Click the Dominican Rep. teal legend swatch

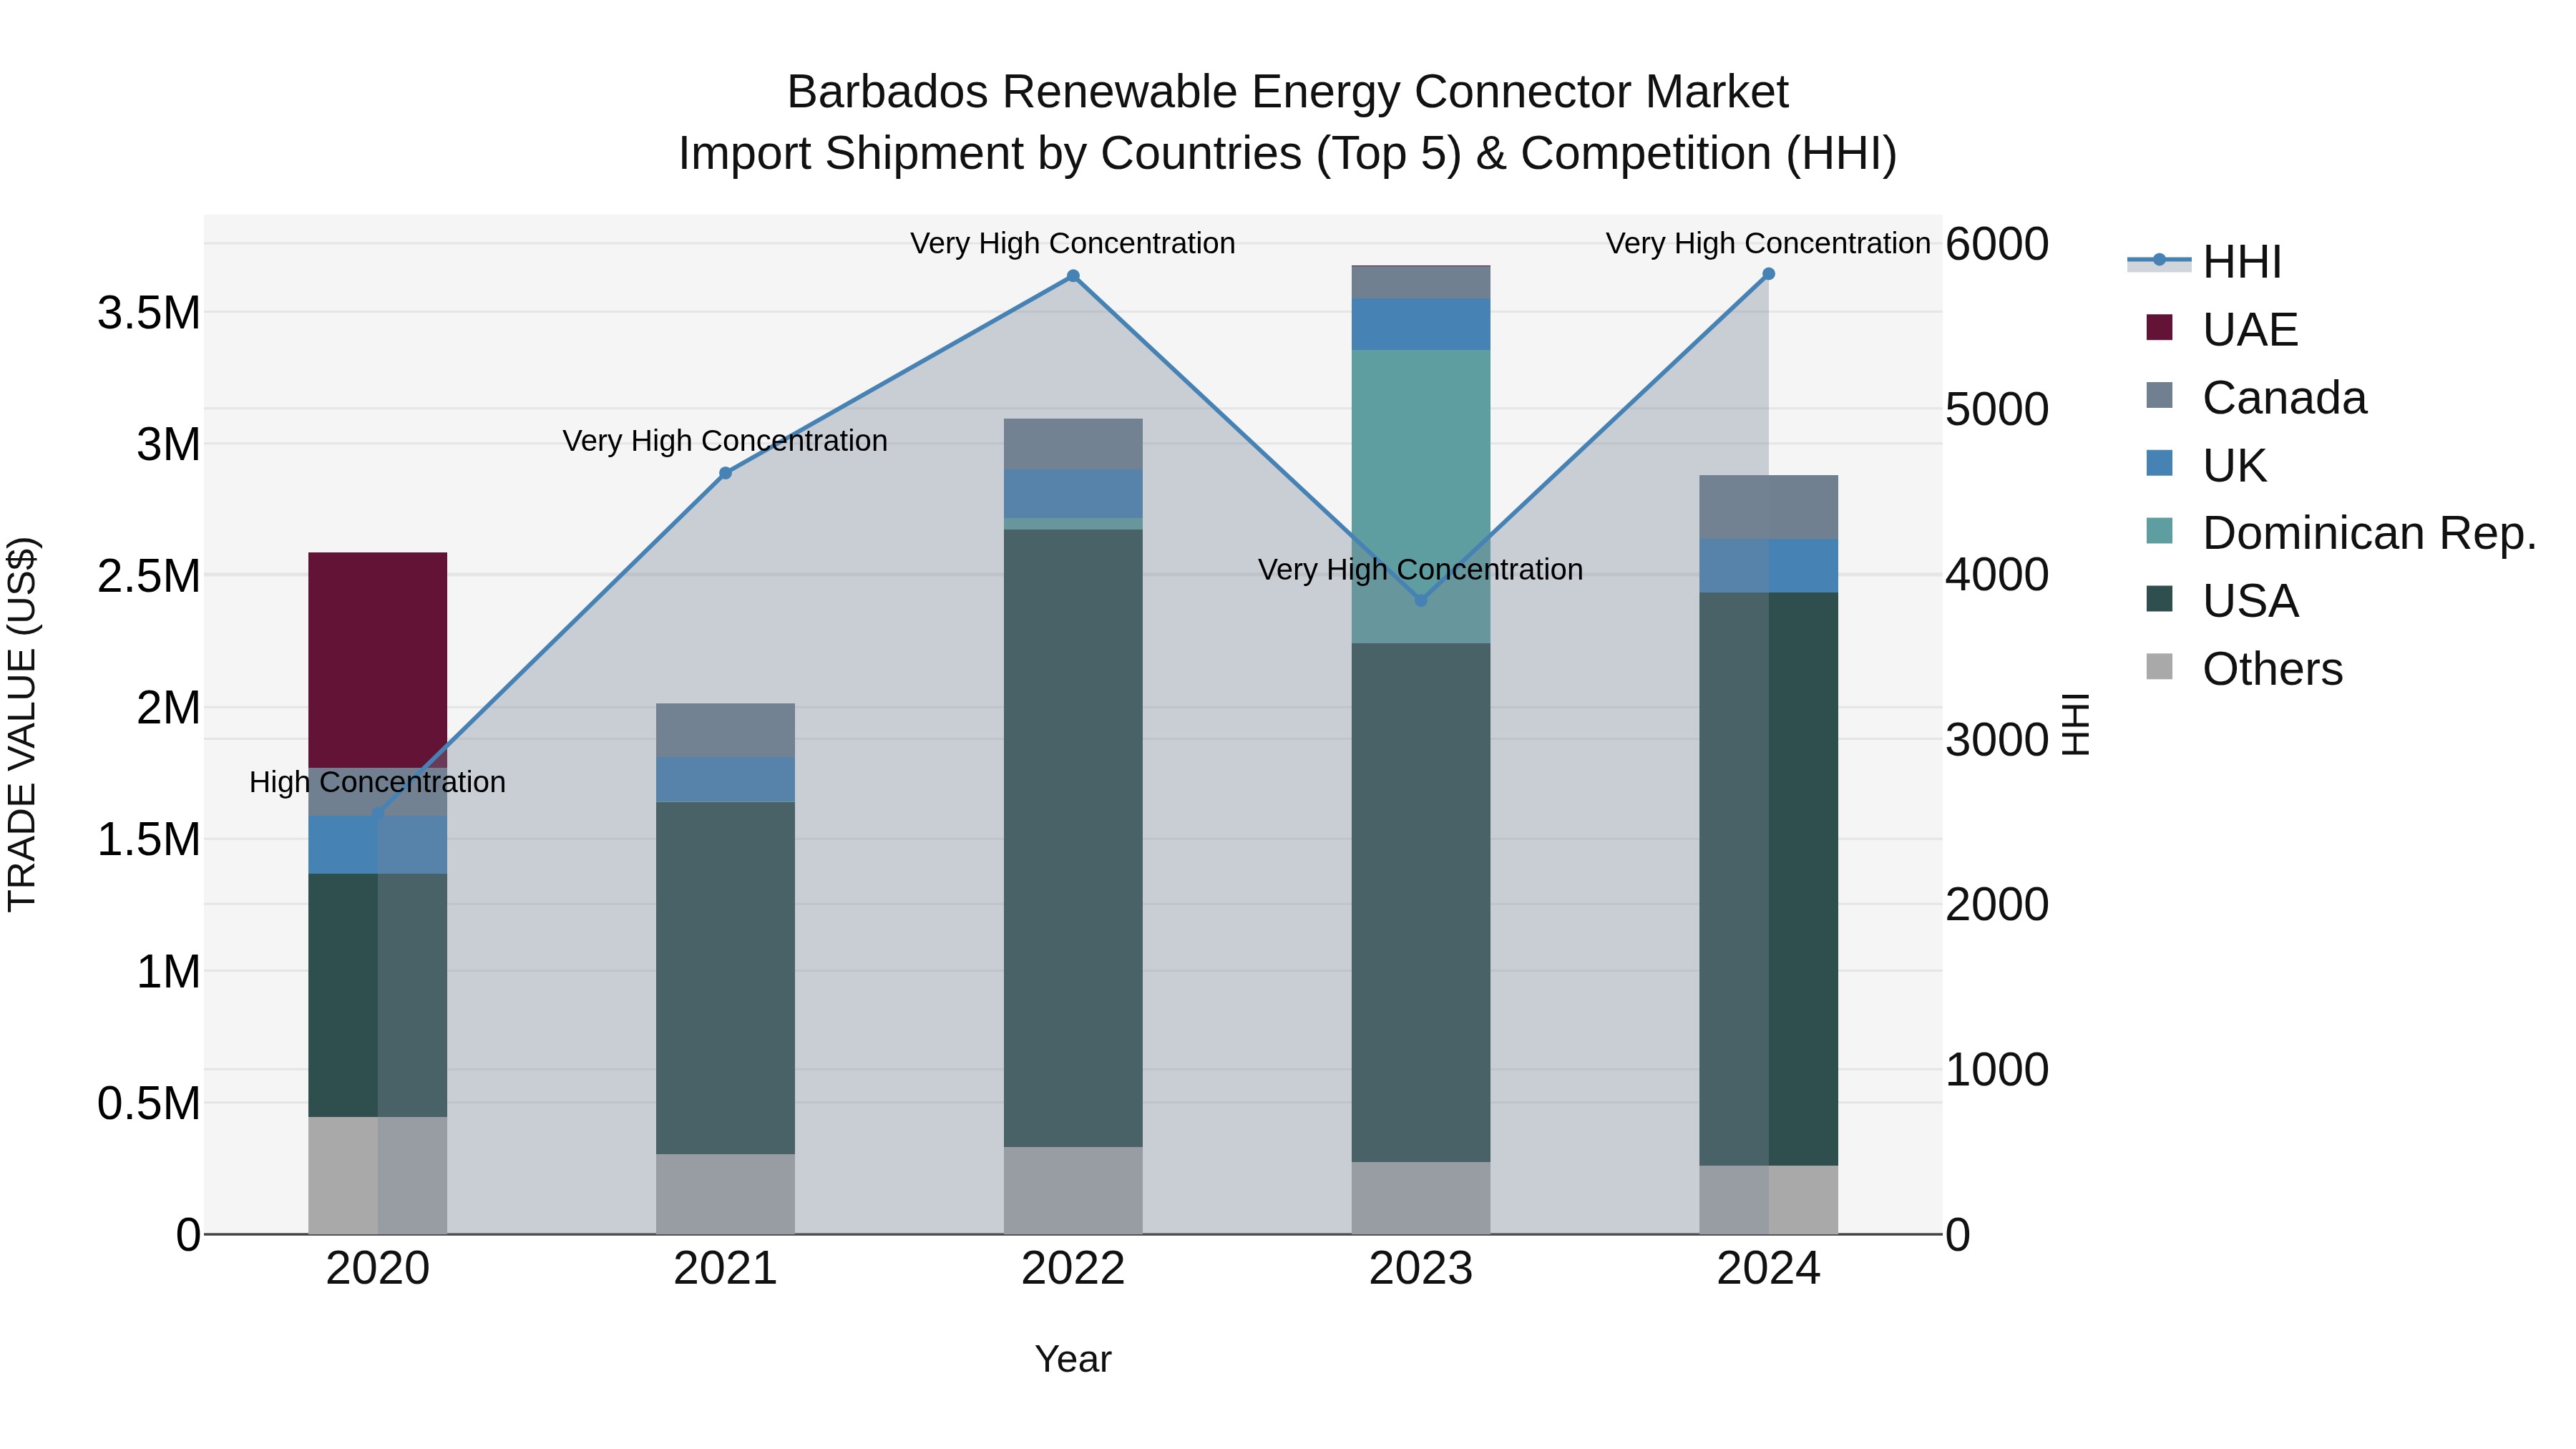click(2159, 531)
